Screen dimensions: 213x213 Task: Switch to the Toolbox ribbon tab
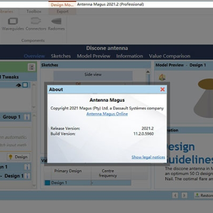(x=34, y=12)
